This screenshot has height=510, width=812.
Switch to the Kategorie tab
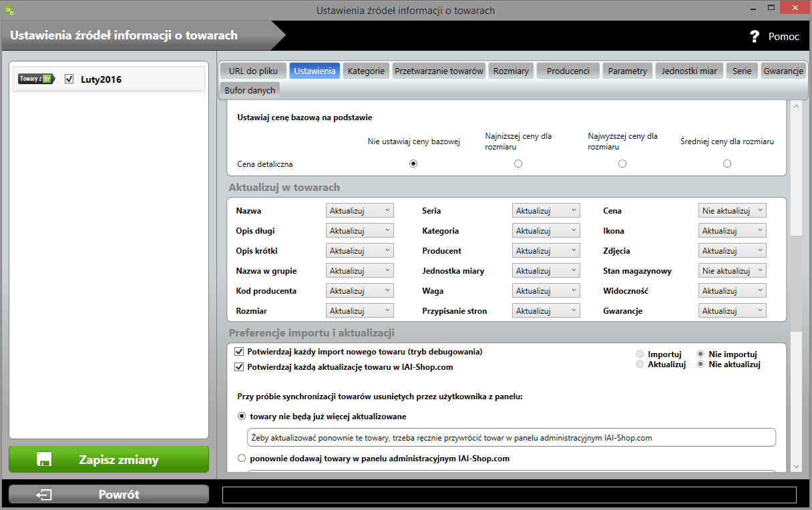[x=366, y=71]
